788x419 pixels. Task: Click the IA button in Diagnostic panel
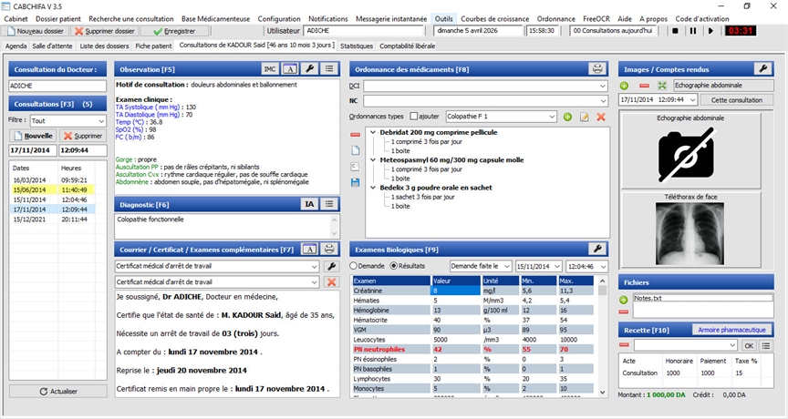tap(309, 204)
